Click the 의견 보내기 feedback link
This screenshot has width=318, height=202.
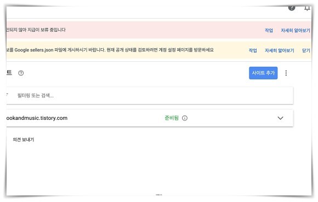(24, 140)
